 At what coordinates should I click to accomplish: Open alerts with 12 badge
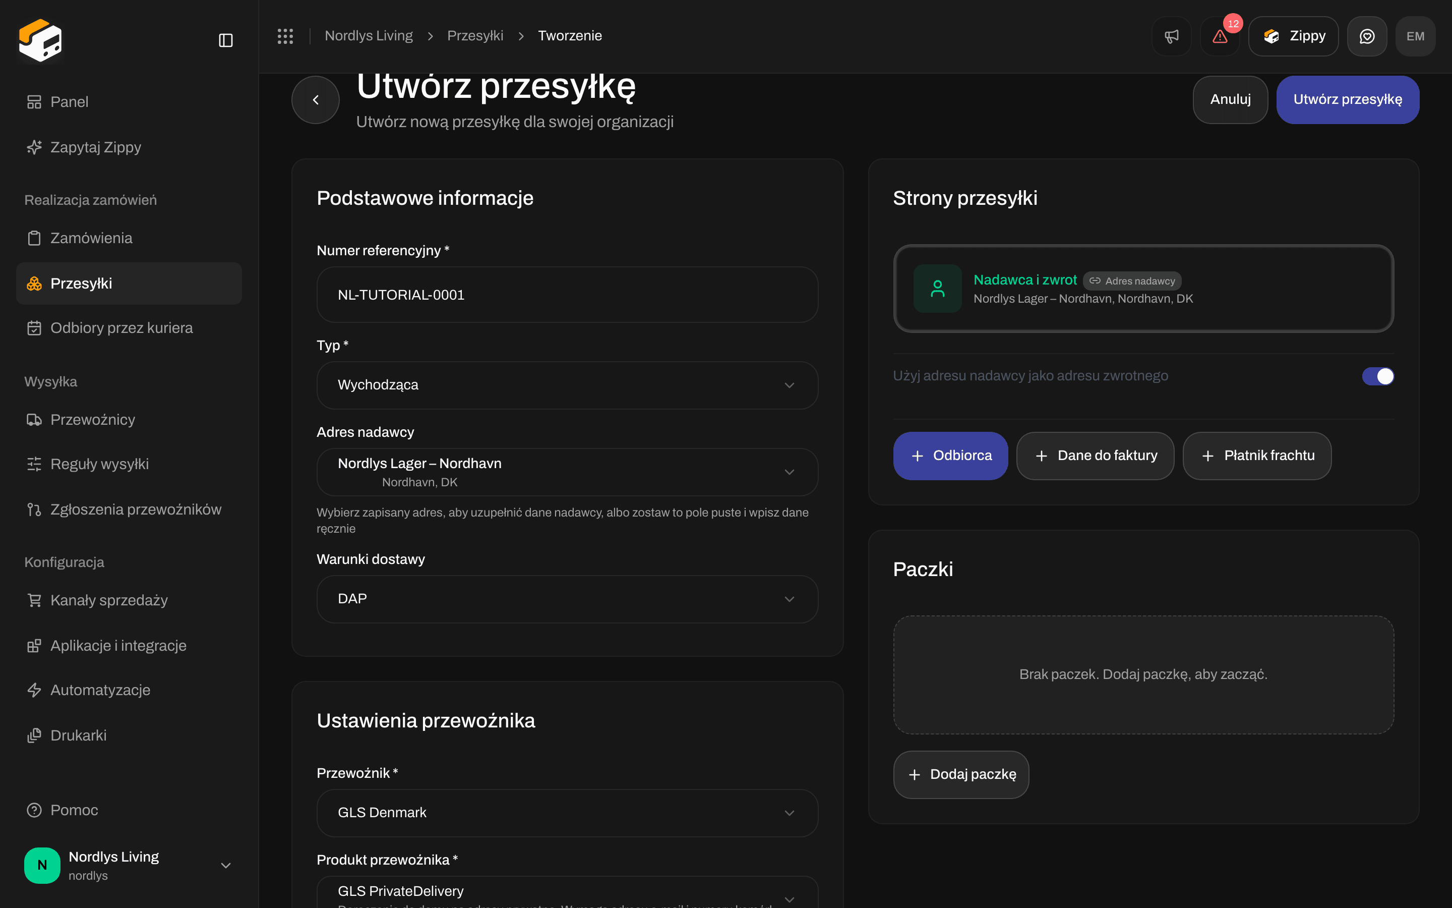click(1220, 36)
